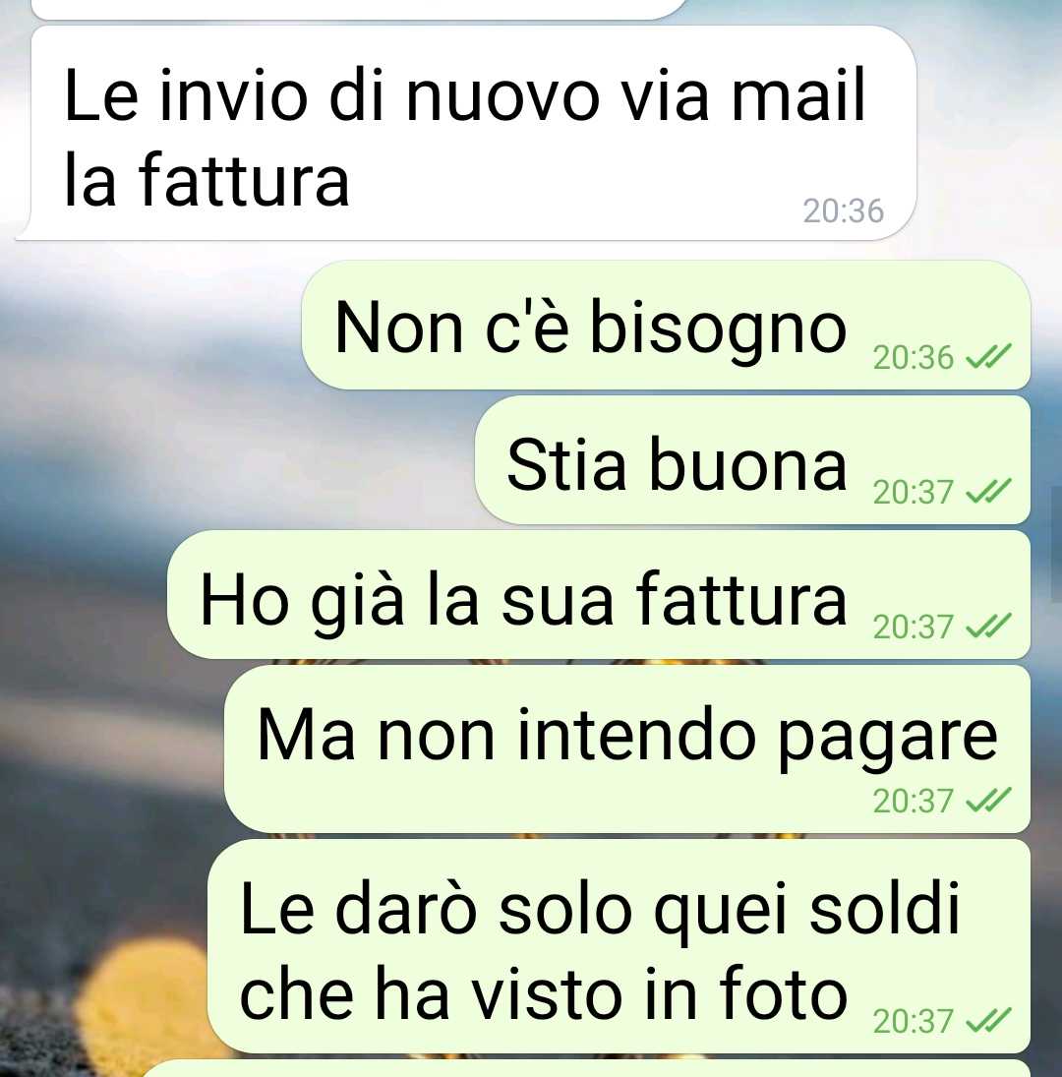Image resolution: width=1062 pixels, height=1077 pixels.
Task: Click the 20:37 timestamp beside 'che ha visto in foto'
Action: (914, 1021)
